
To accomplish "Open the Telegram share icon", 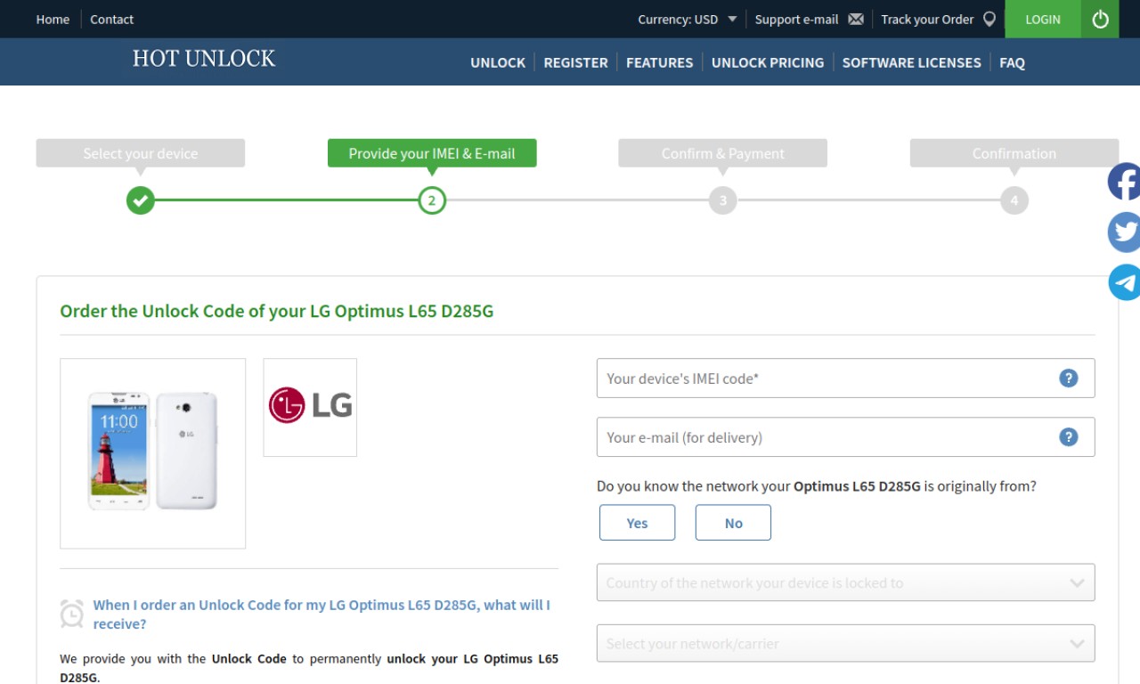I will point(1124,282).
